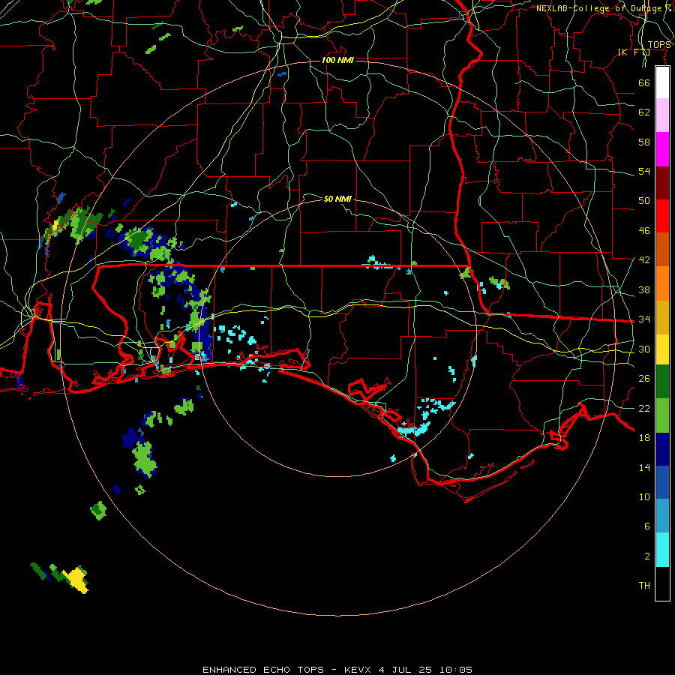This screenshot has width=675, height=675.
Task: Click the light pink legend swatch
Action: 662,115
